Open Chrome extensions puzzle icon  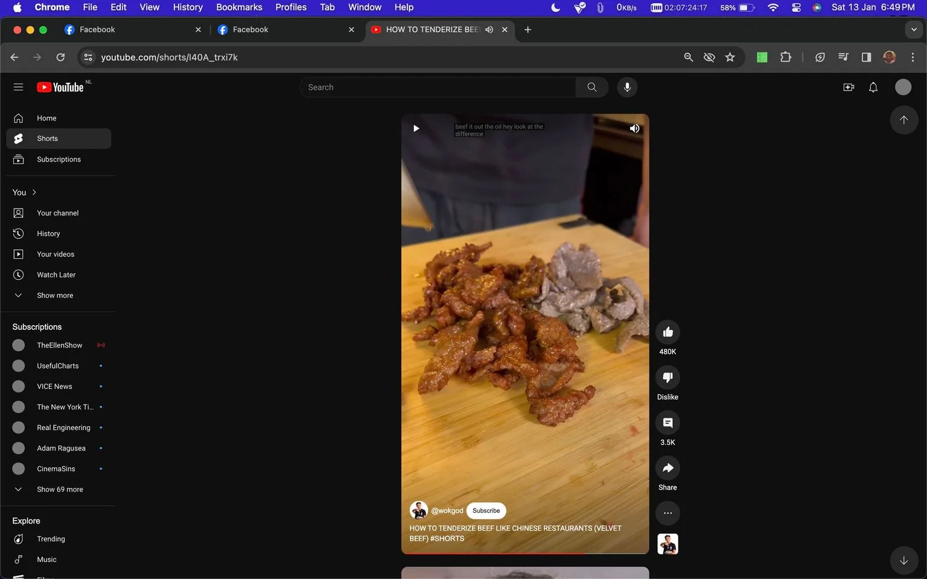tap(785, 57)
